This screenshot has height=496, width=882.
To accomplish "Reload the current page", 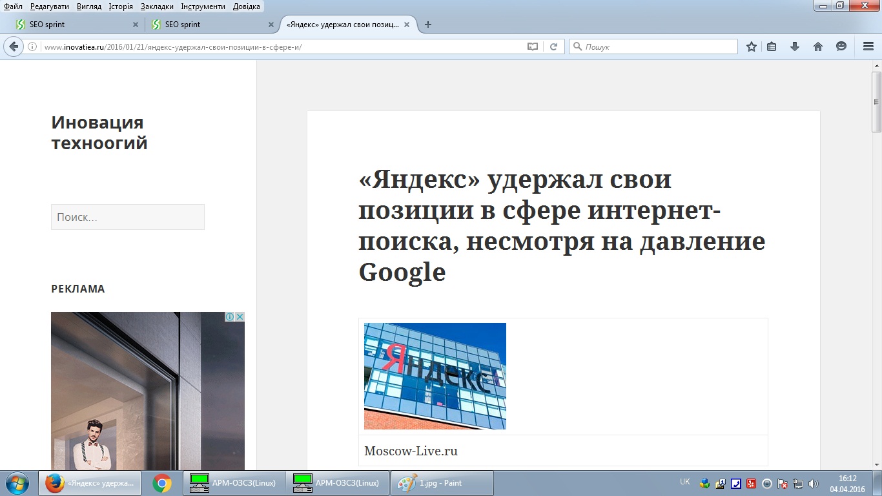I will [553, 46].
